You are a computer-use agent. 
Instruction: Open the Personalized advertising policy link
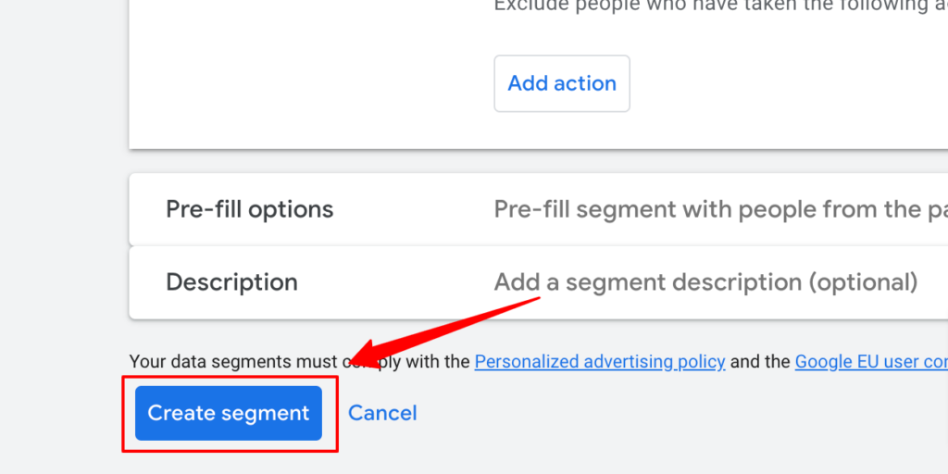pyautogui.click(x=599, y=362)
